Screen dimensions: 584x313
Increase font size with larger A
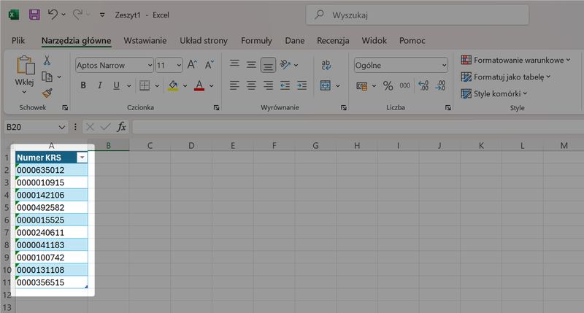tap(192, 65)
